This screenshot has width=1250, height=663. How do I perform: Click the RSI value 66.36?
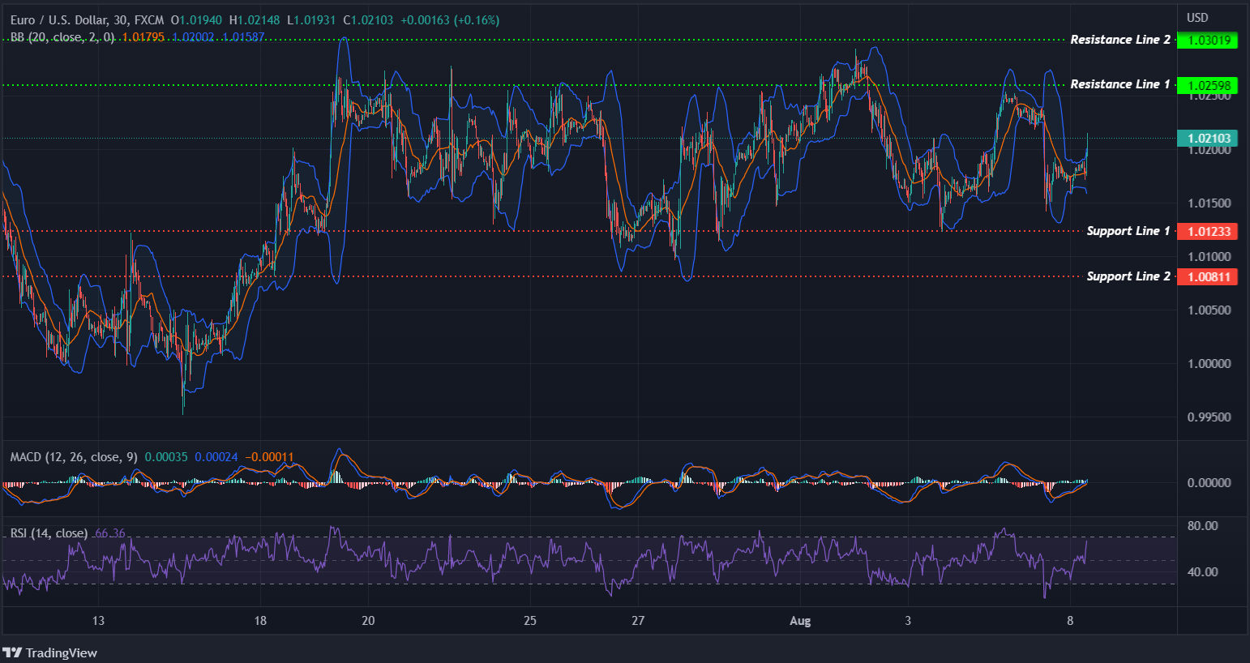109,533
